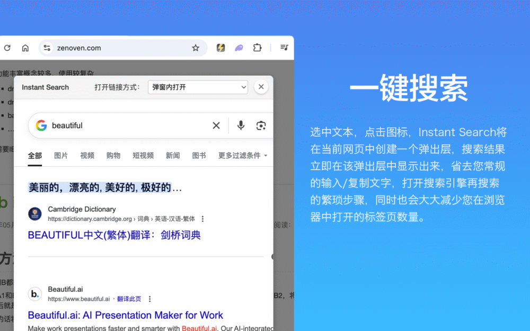Image resolution: width=530 pixels, height=331 pixels.
Task: Click the 翻译此页 translate link
Action: pyautogui.click(x=129, y=299)
